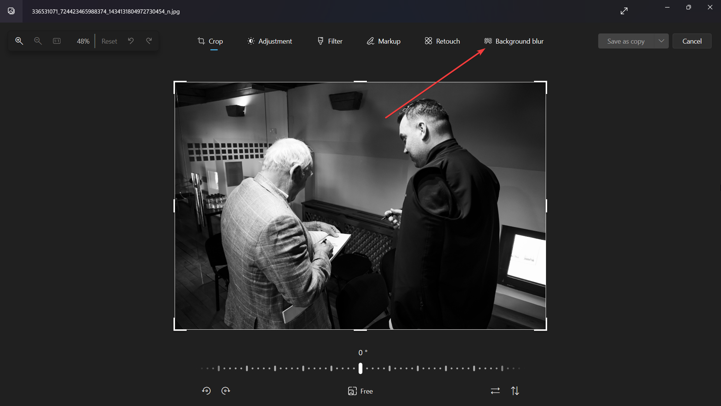This screenshot has height=406, width=721.
Task: Click the zoom out magnifier icon
Action: (38, 41)
